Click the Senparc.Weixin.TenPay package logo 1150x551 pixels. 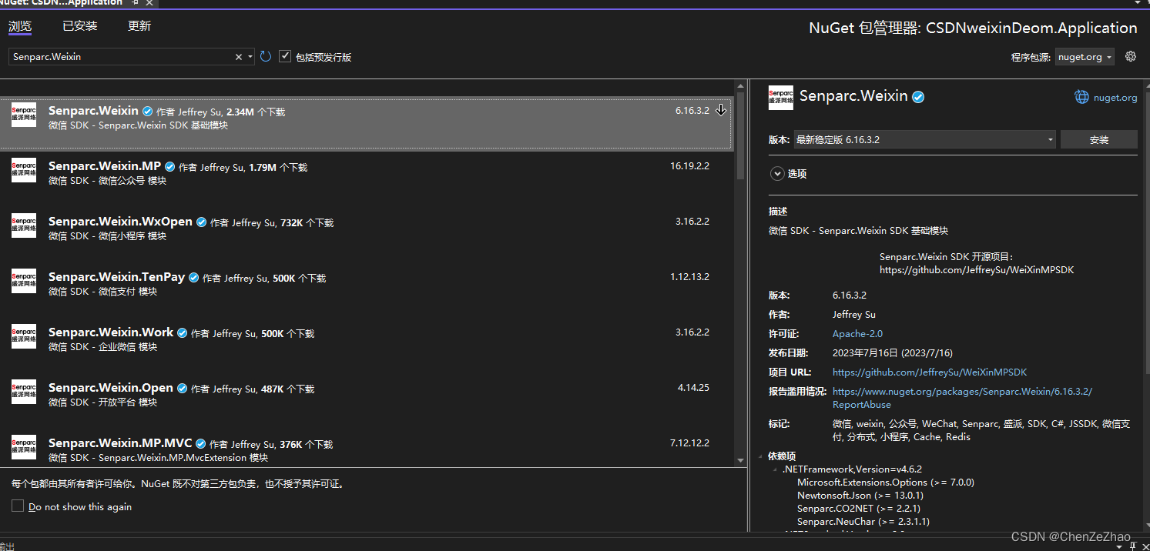(24, 281)
